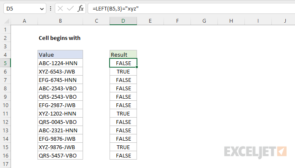
Task: Select cell EFG-2987-JWB
Action: tap(60, 105)
